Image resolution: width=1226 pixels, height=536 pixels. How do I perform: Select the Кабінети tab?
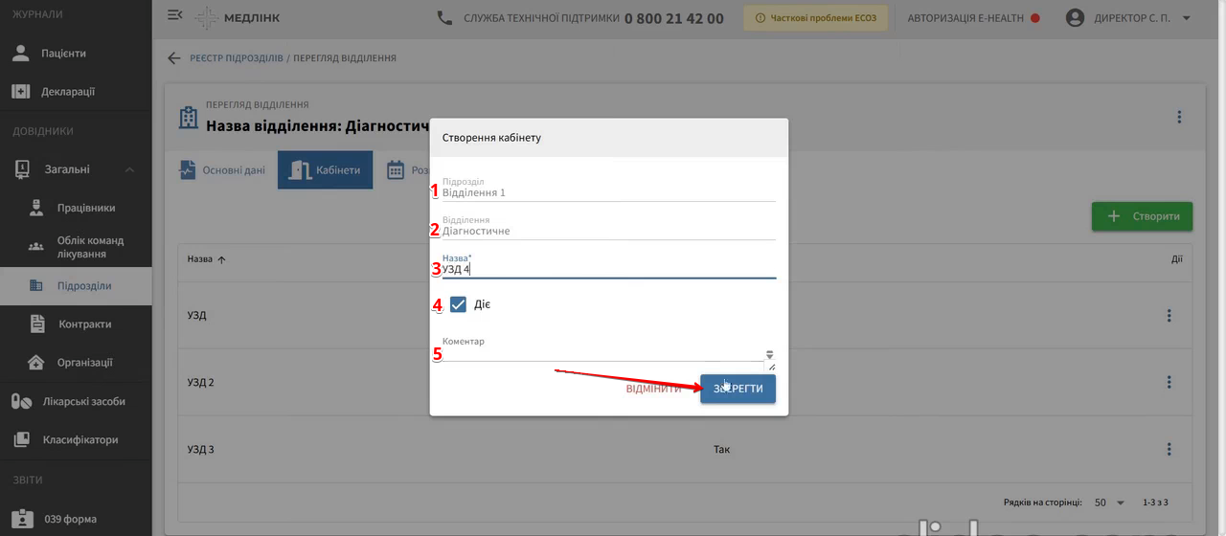(x=326, y=170)
